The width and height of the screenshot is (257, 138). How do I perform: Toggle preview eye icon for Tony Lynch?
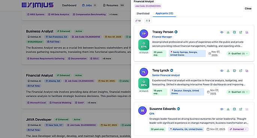tap(222, 71)
